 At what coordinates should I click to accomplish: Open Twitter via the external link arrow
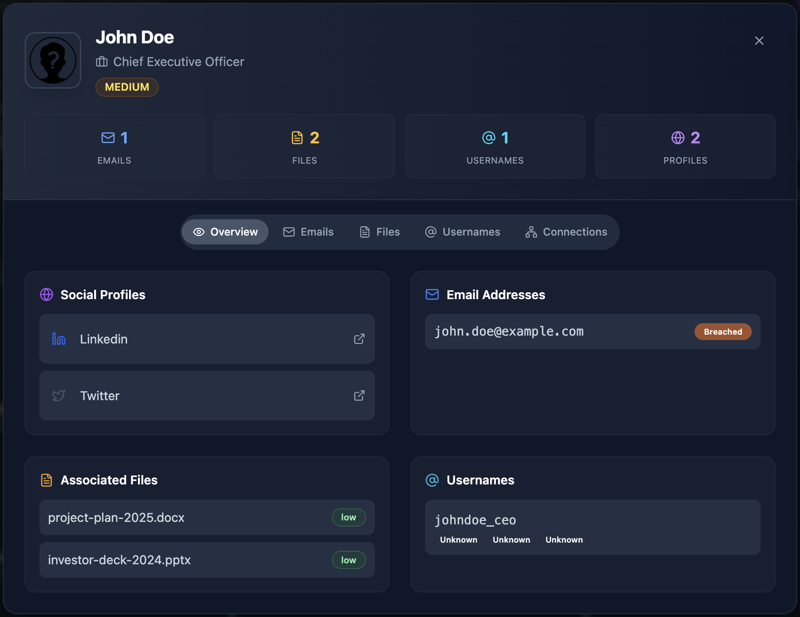pyautogui.click(x=359, y=396)
